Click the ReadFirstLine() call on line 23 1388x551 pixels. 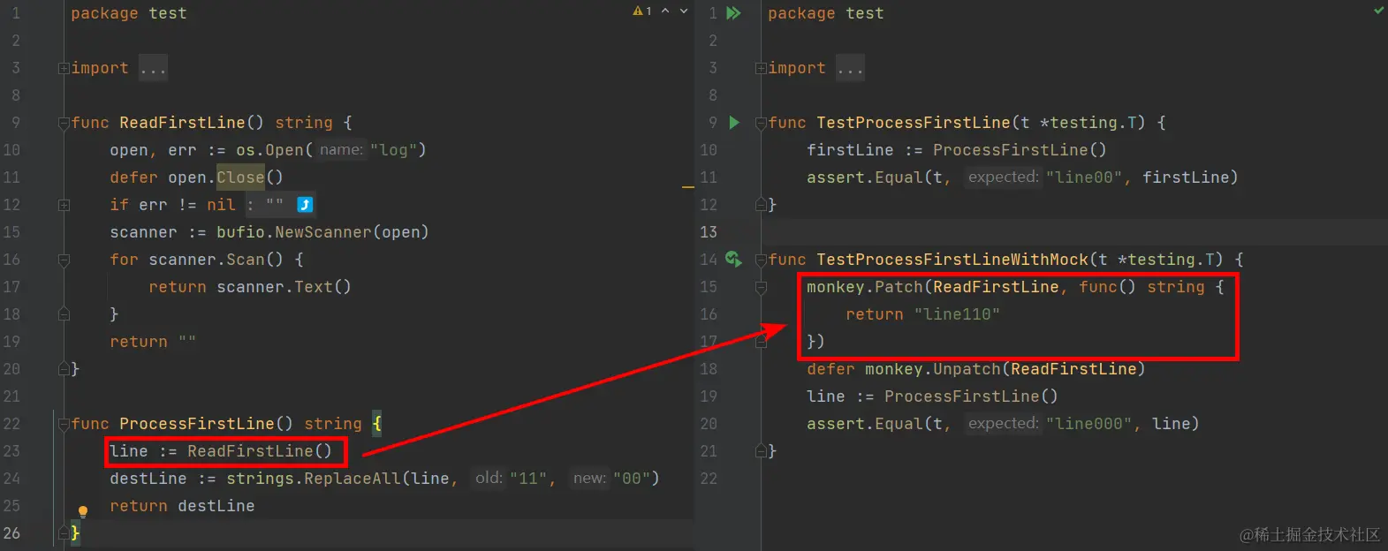coord(260,451)
